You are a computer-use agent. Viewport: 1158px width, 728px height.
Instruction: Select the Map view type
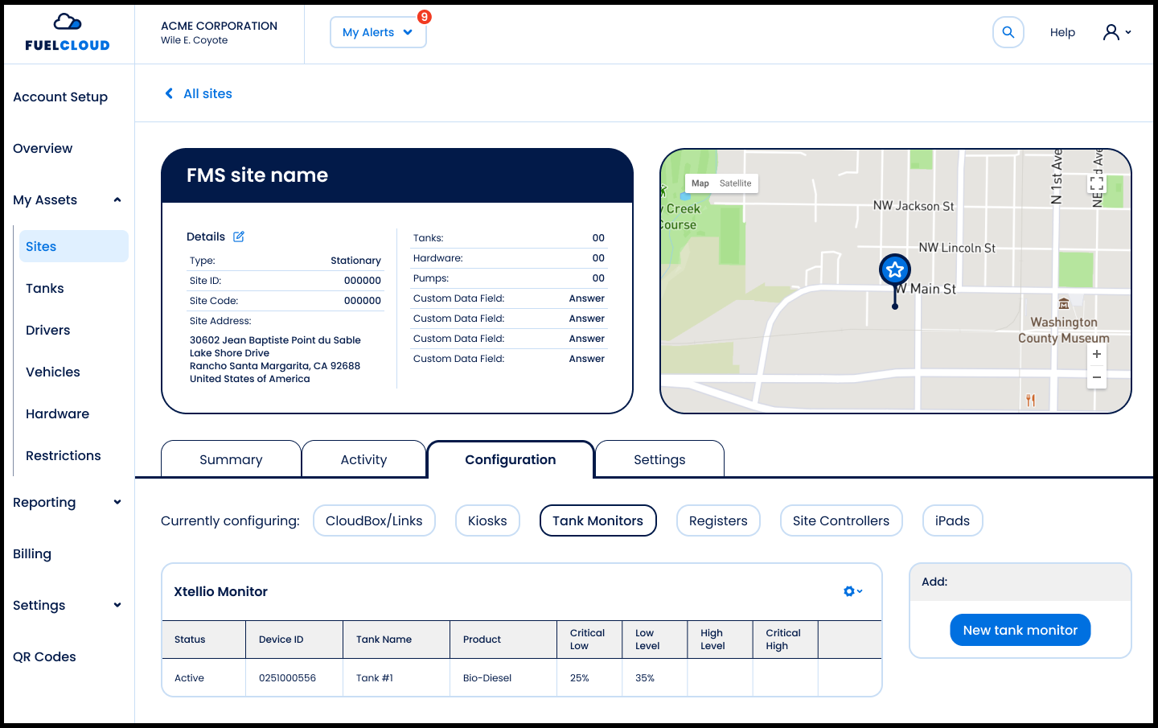(x=700, y=183)
